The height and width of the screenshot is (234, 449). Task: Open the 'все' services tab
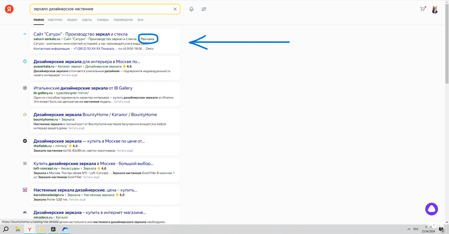(x=141, y=20)
